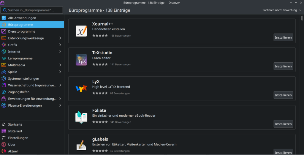Expand Erweiterungen für Anwendungen chevron

point(60,99)
